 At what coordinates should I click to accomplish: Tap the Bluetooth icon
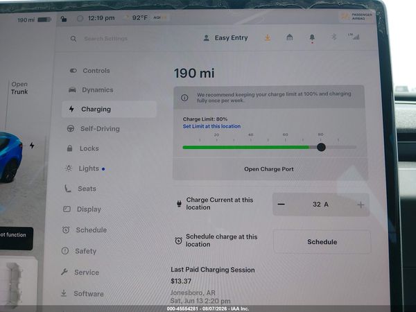pyautogui.click(x=334, y=37)
